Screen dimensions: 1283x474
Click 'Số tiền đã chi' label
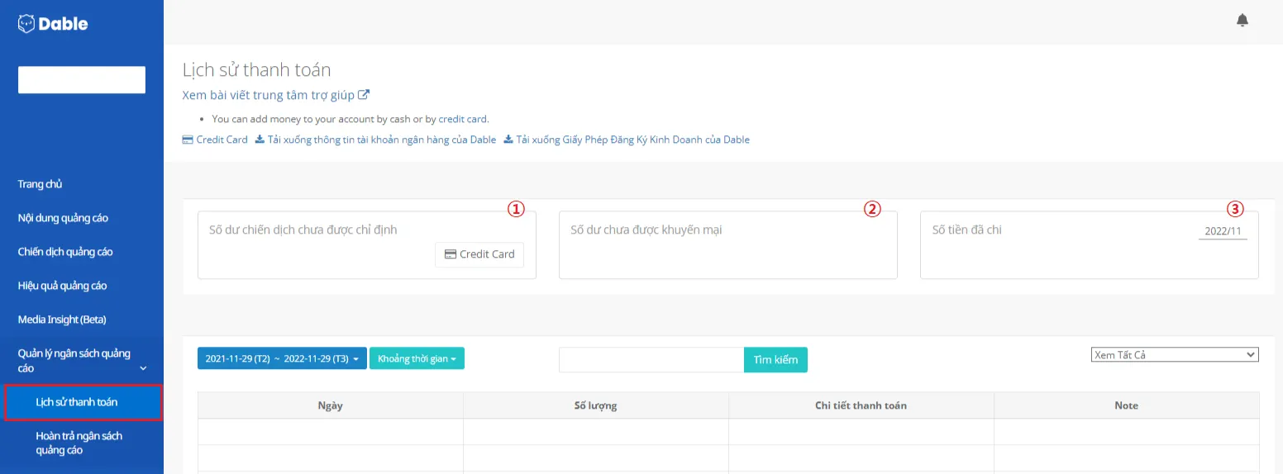click(x=967, y=230)
